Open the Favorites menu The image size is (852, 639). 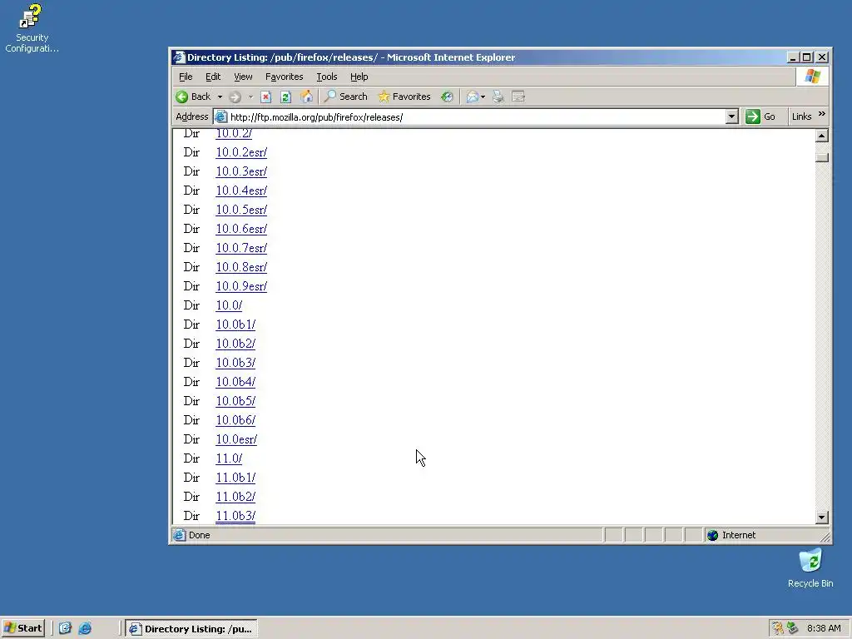click(x=285, y=77)
